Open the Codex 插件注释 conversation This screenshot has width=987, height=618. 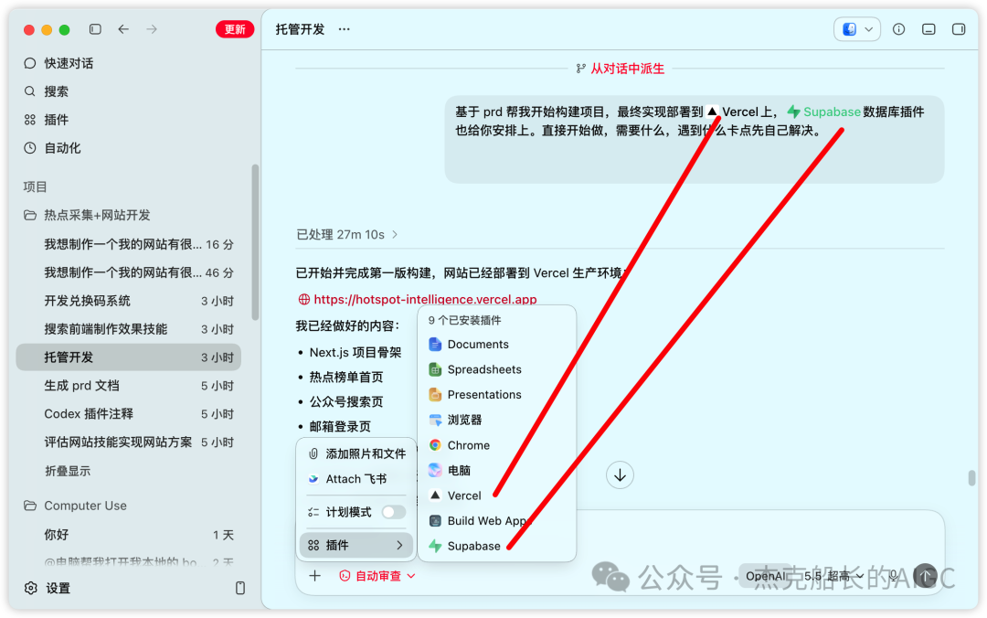click(129, 414)
